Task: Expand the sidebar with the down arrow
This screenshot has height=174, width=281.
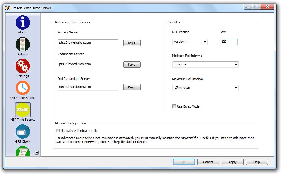Action: 37,153
